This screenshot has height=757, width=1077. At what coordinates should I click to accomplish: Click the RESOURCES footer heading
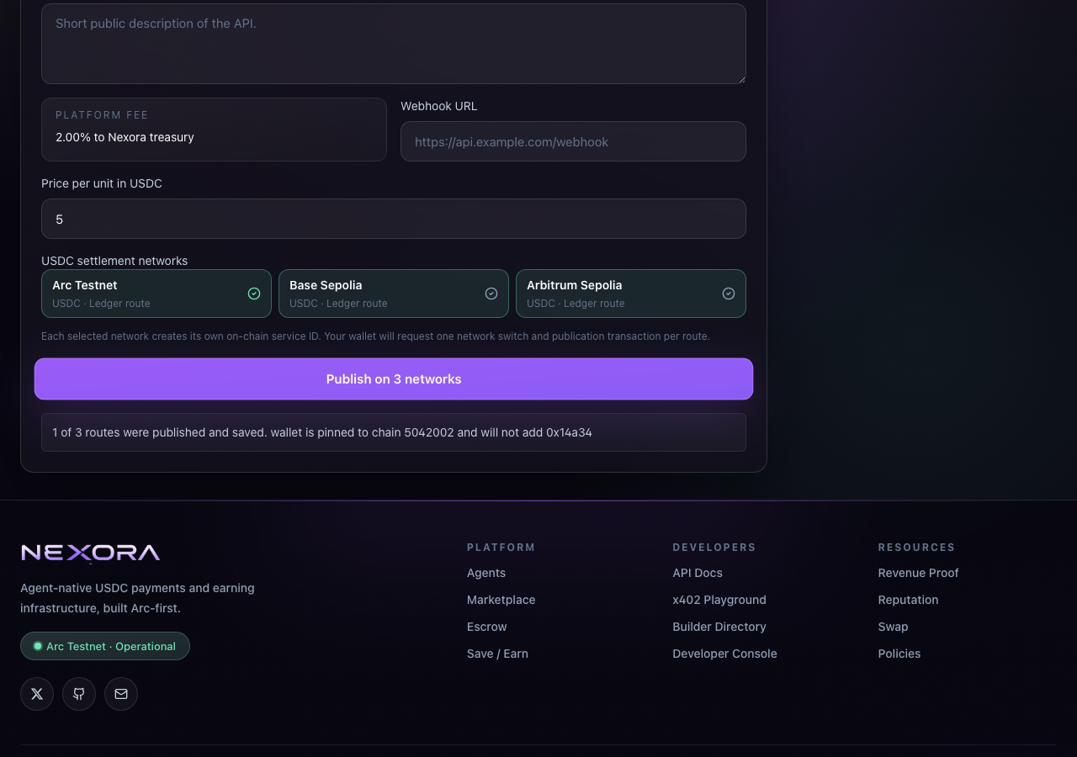(x=916, y=548)
